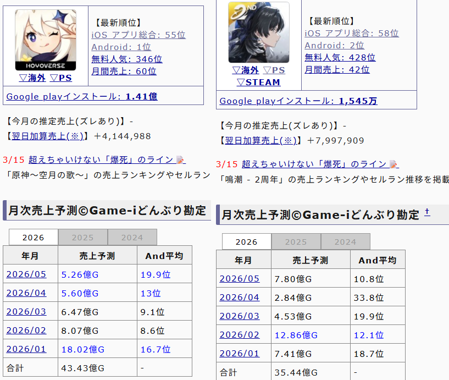Open 2026/04 in row with 5.60億G
449x380 pixels.
click(x=26, y=293)
